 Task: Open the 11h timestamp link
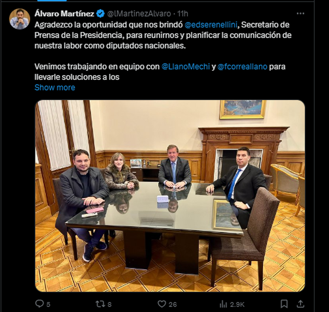pyautogui.click(x=183, y=13)
